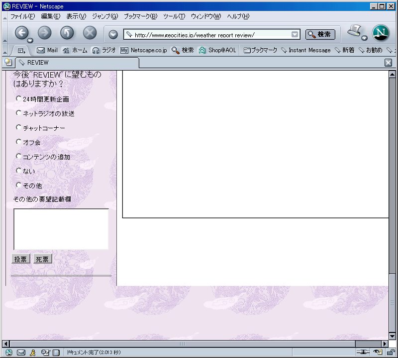
Task: Open Navigator from the status bar N icon
Action: 8,353
